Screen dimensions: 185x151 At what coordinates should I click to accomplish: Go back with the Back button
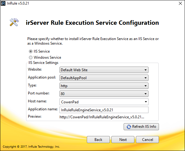pos(98,140)
